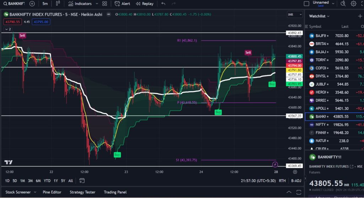Select the BRITAI watchlist row
The image size is (364, 198).
coord(334,44)
